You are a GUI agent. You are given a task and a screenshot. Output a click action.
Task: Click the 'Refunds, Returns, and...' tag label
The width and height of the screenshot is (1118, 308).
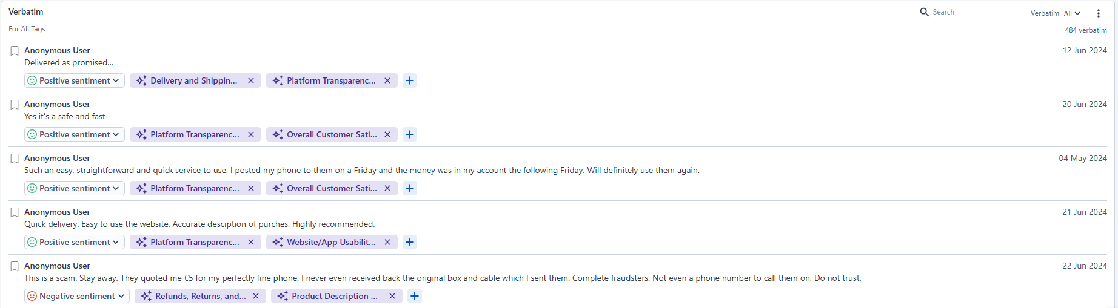[200, 296]
